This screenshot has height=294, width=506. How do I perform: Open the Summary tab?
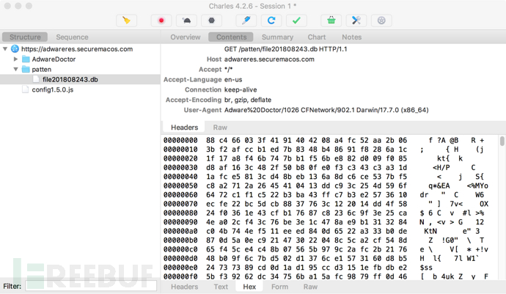(x=277, y=37)
